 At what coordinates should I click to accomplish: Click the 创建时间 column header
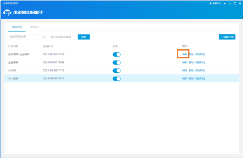[48, 46]
